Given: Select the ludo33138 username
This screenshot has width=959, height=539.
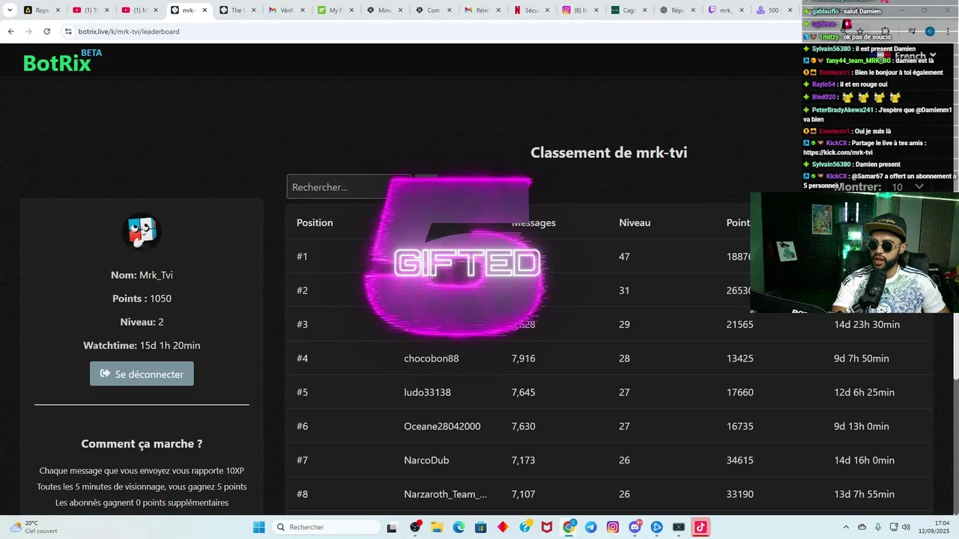Looking at the screenshot, I should point(427,392).
